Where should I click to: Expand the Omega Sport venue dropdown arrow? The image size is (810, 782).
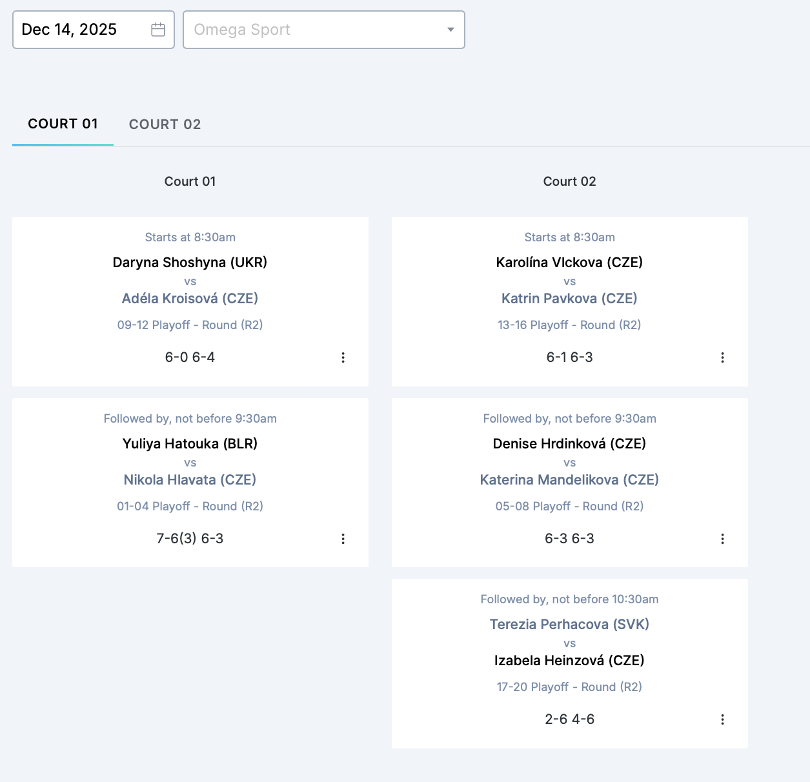point(451,30)
